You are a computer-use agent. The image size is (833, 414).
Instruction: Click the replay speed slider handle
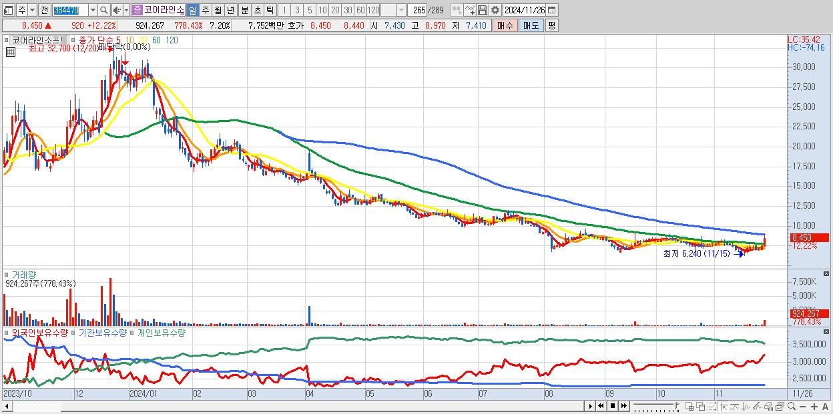click(676, 405)
